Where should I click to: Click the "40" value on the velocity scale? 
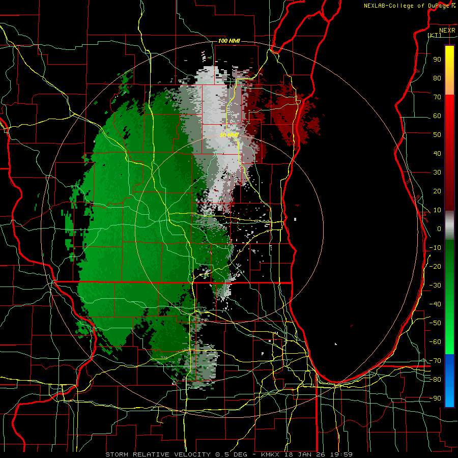[437, 154]
